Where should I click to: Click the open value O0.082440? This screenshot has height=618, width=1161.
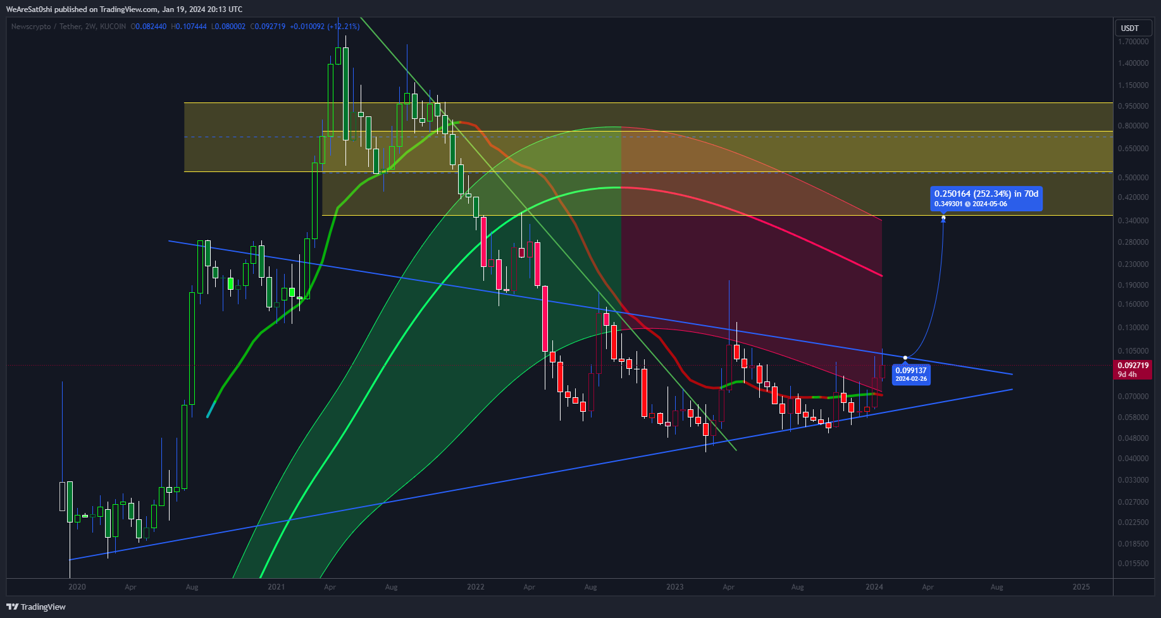[x=149, y=27]
